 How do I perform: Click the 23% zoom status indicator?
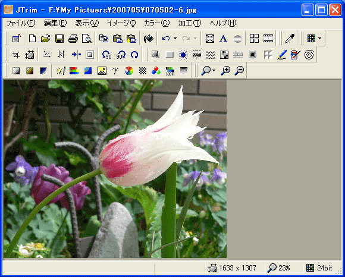[x=279, y=268]
